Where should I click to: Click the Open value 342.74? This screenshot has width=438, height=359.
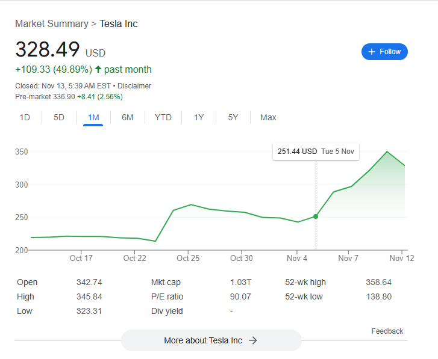pos(89,282)
